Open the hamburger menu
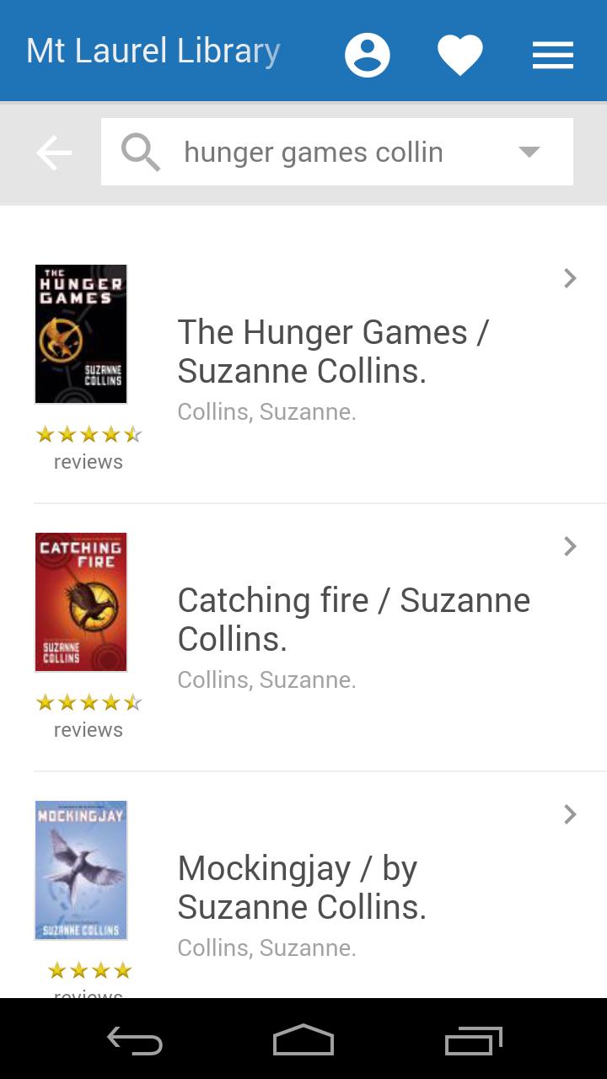 tap(553, 56)
